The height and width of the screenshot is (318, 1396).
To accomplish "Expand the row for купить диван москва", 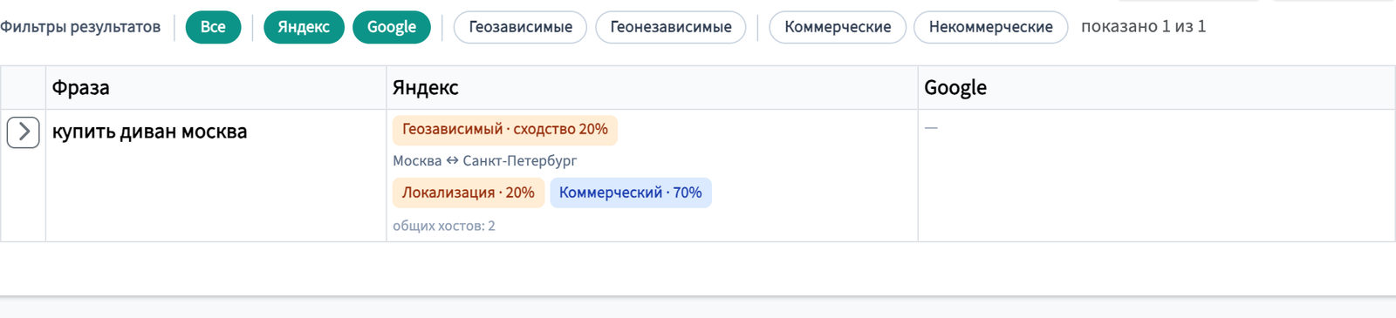I will (x=24, y=132).
